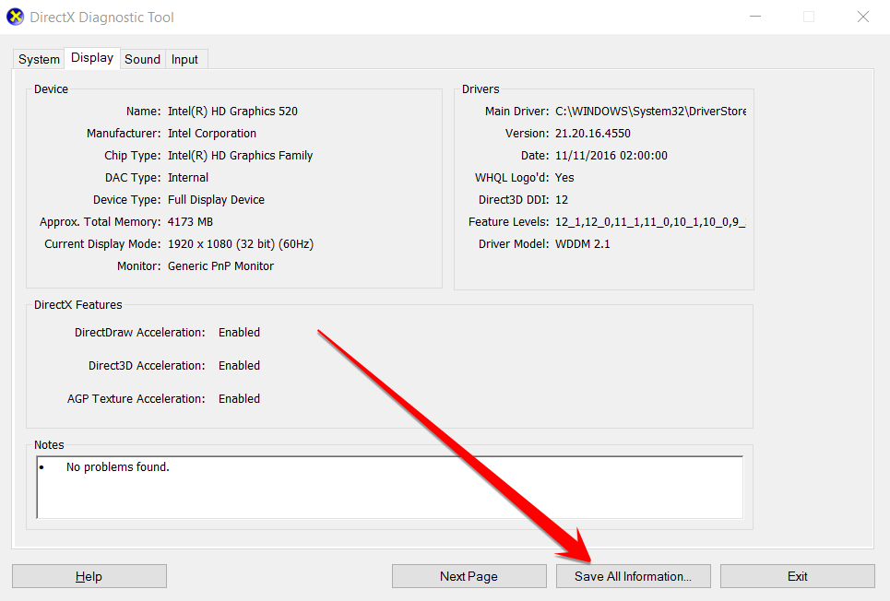Click the Next Page button
This screenshot has height=601, width=890.
[x=469, y=576]
